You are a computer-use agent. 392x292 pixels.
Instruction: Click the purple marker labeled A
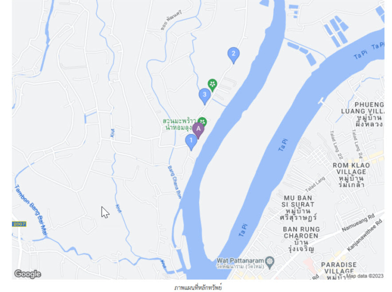(198, 130)
